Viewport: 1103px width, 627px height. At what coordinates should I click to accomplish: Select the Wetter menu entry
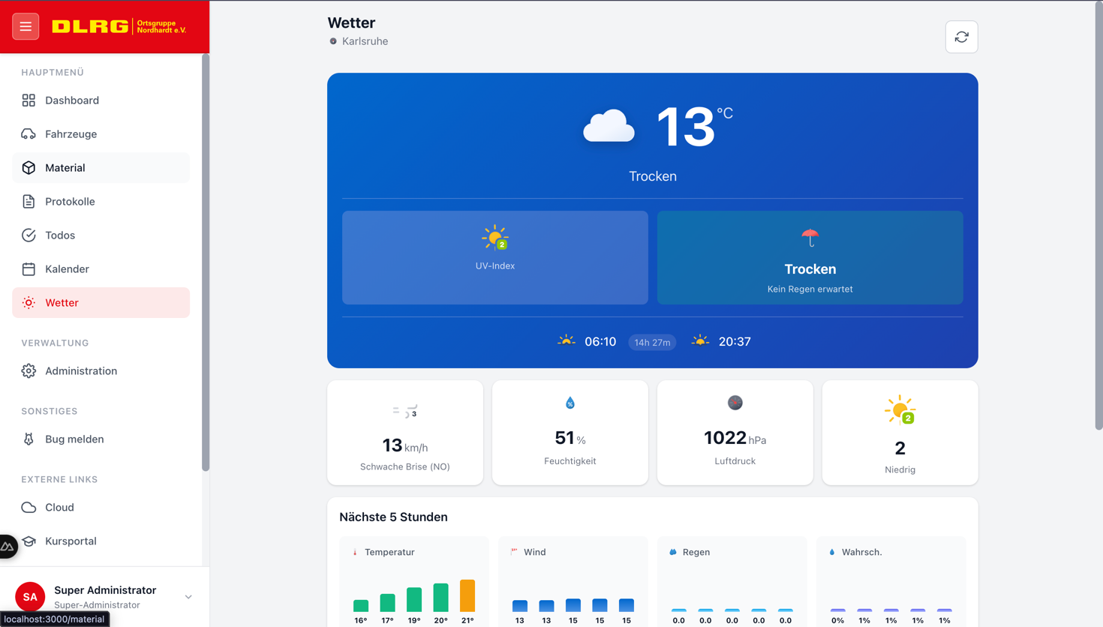[101, 303]
